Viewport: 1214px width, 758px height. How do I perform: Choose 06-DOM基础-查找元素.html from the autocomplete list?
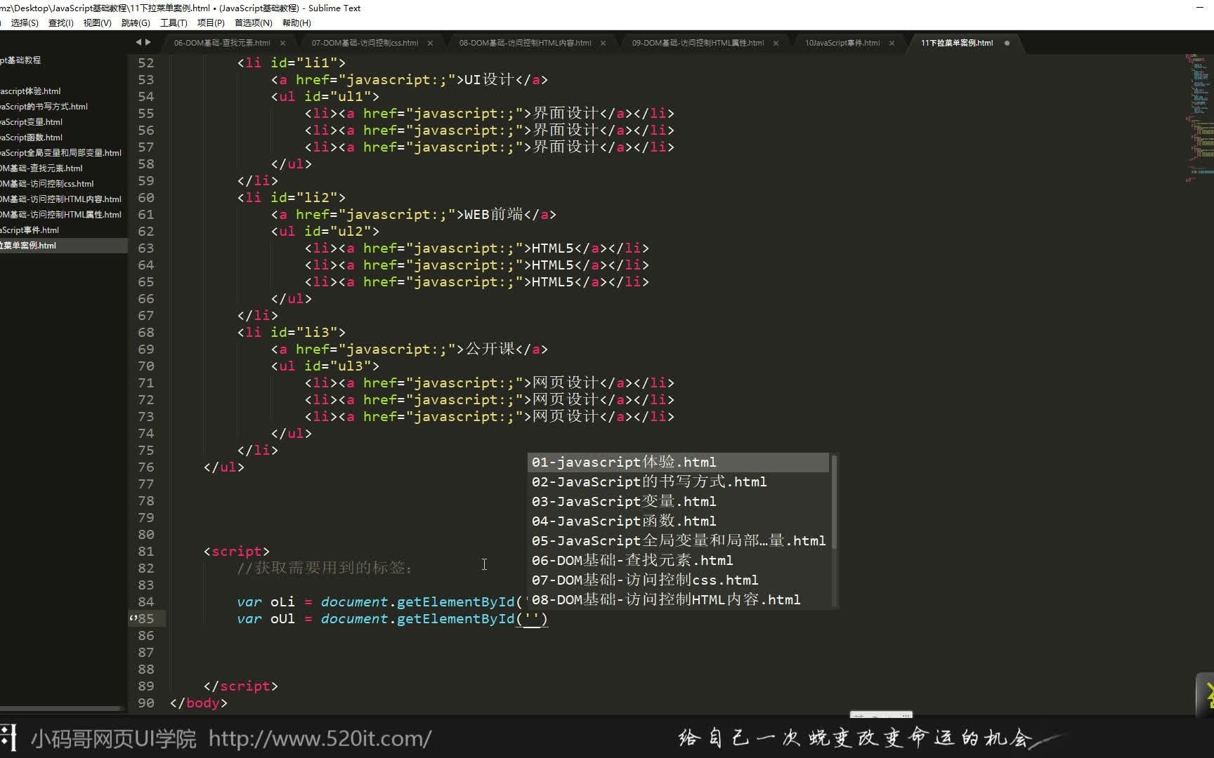[678, 561]
